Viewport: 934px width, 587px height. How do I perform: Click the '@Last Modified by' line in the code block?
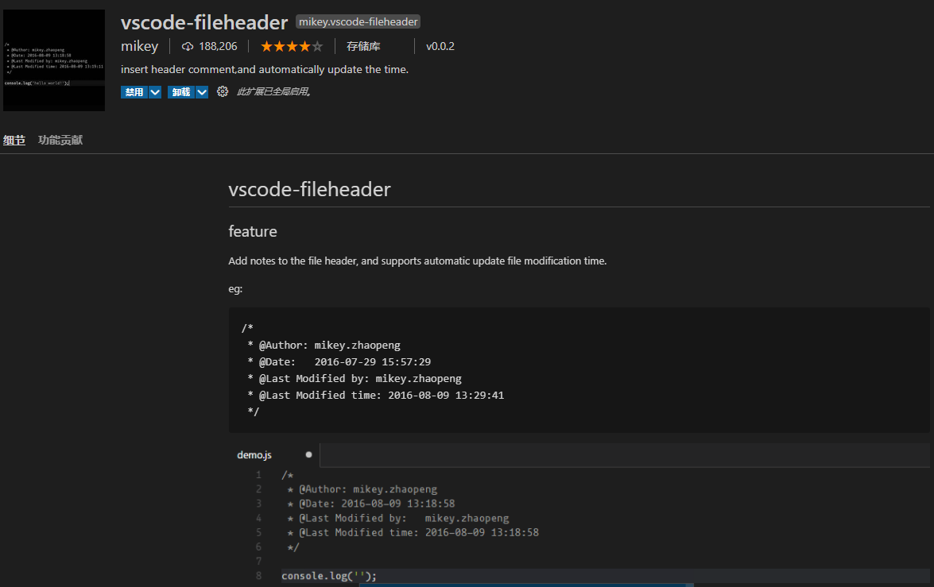[355, 379]
